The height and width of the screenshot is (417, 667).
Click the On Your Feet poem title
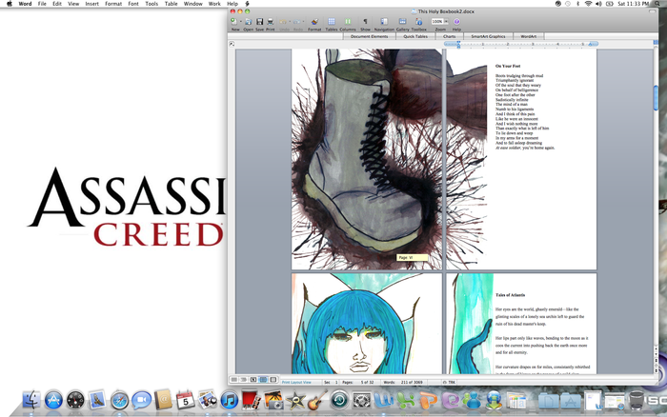click(508, 66)
